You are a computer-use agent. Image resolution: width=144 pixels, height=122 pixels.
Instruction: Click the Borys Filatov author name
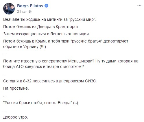pos(30,6)
